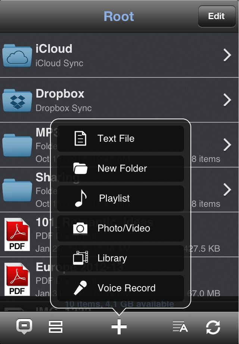
Task: Open the Sharing folder chevron
Action: 227,190
